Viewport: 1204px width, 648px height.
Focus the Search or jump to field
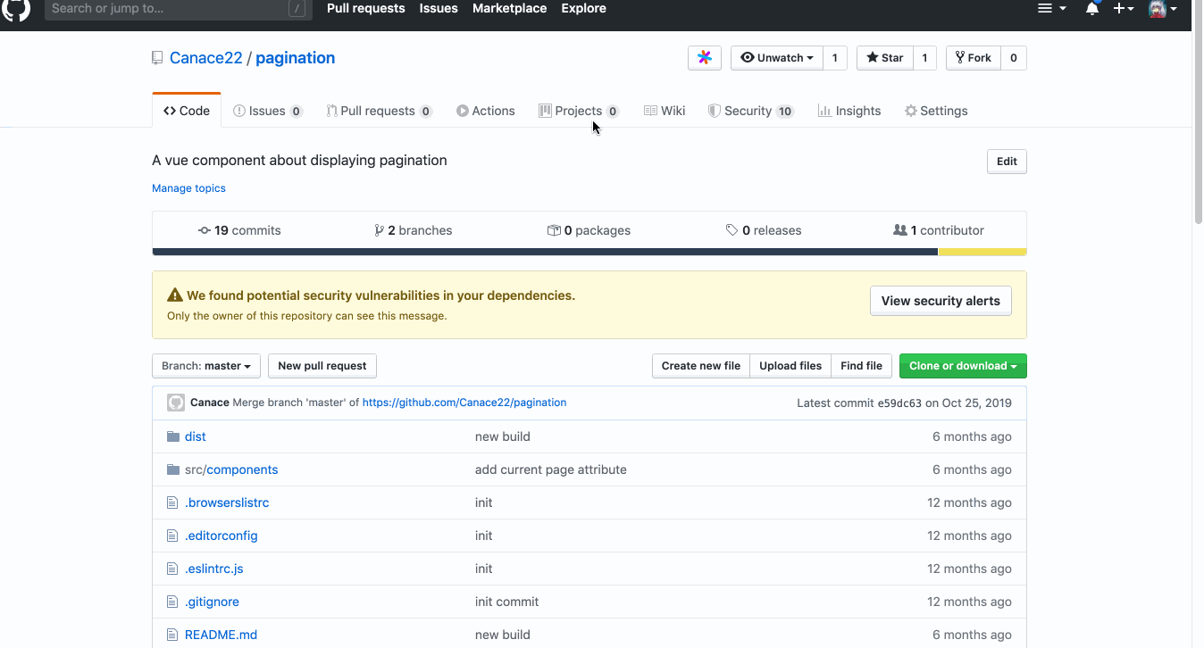point(178,8)
